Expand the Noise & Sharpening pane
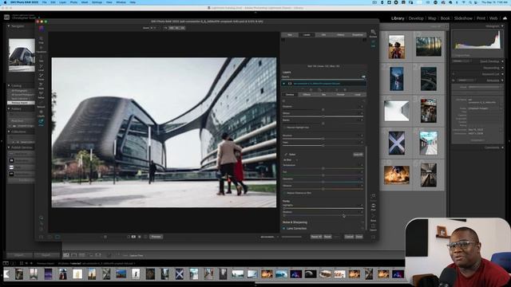The image size is (511, 287). tap(295, 222)
